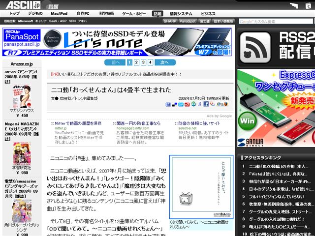
Task: Open the an·an magazine cover thumbnail
Action: 22,96
